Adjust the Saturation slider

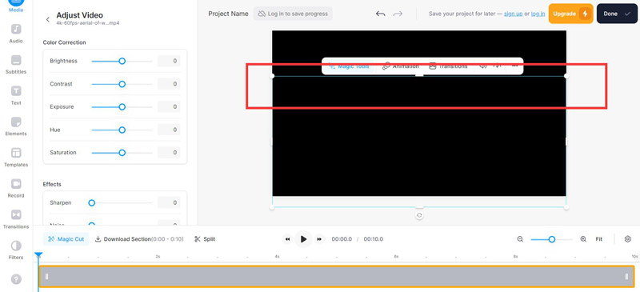pyautogui.click(x=122, y=152)
